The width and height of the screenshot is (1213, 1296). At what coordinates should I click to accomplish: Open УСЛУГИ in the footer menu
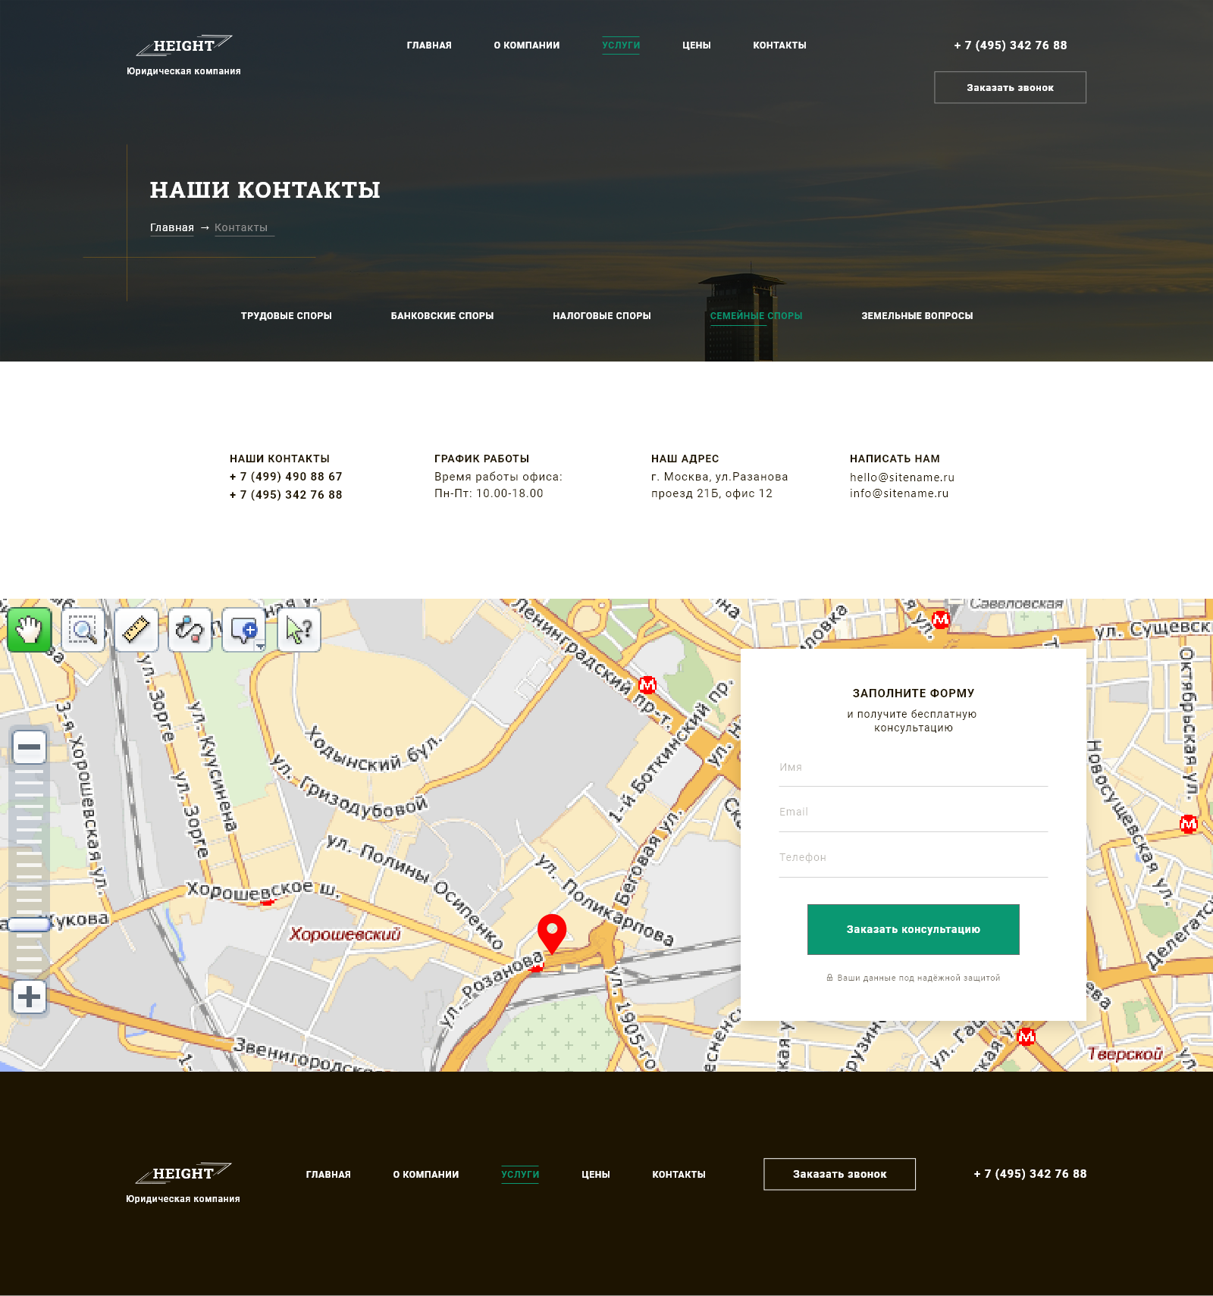[x=520, y=1174]
